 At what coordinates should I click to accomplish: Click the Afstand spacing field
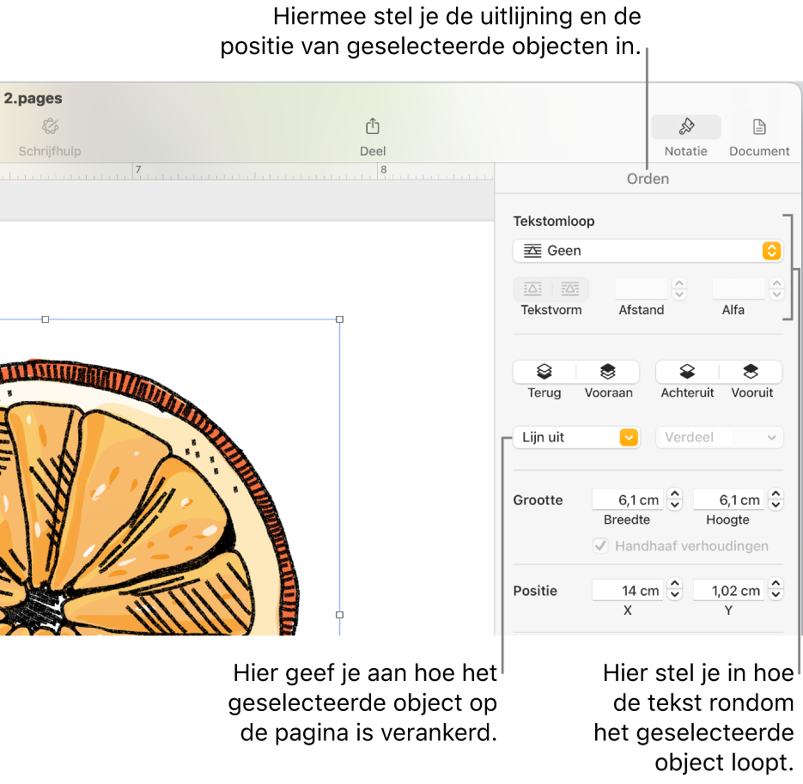(642, 289)
